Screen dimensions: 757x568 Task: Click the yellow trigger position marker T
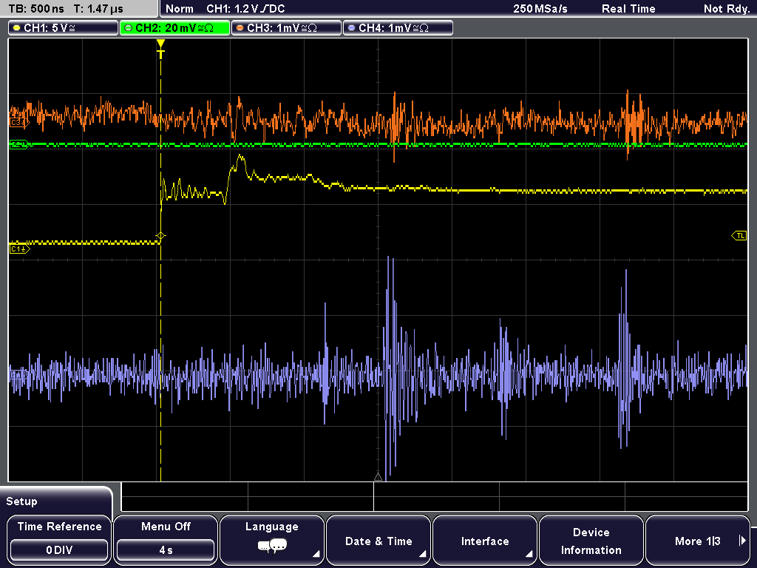coord(160,50)
